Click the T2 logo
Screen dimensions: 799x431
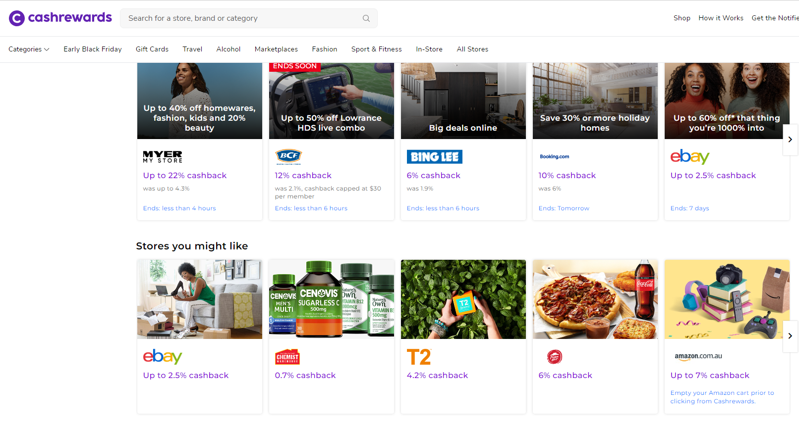click(x=419, y=357)
